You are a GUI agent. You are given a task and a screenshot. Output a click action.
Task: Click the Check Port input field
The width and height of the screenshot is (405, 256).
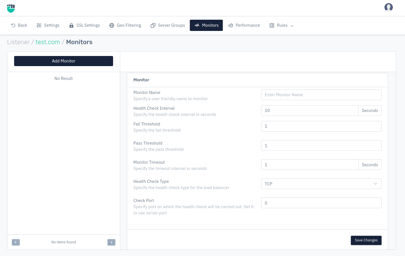[321, 203]
